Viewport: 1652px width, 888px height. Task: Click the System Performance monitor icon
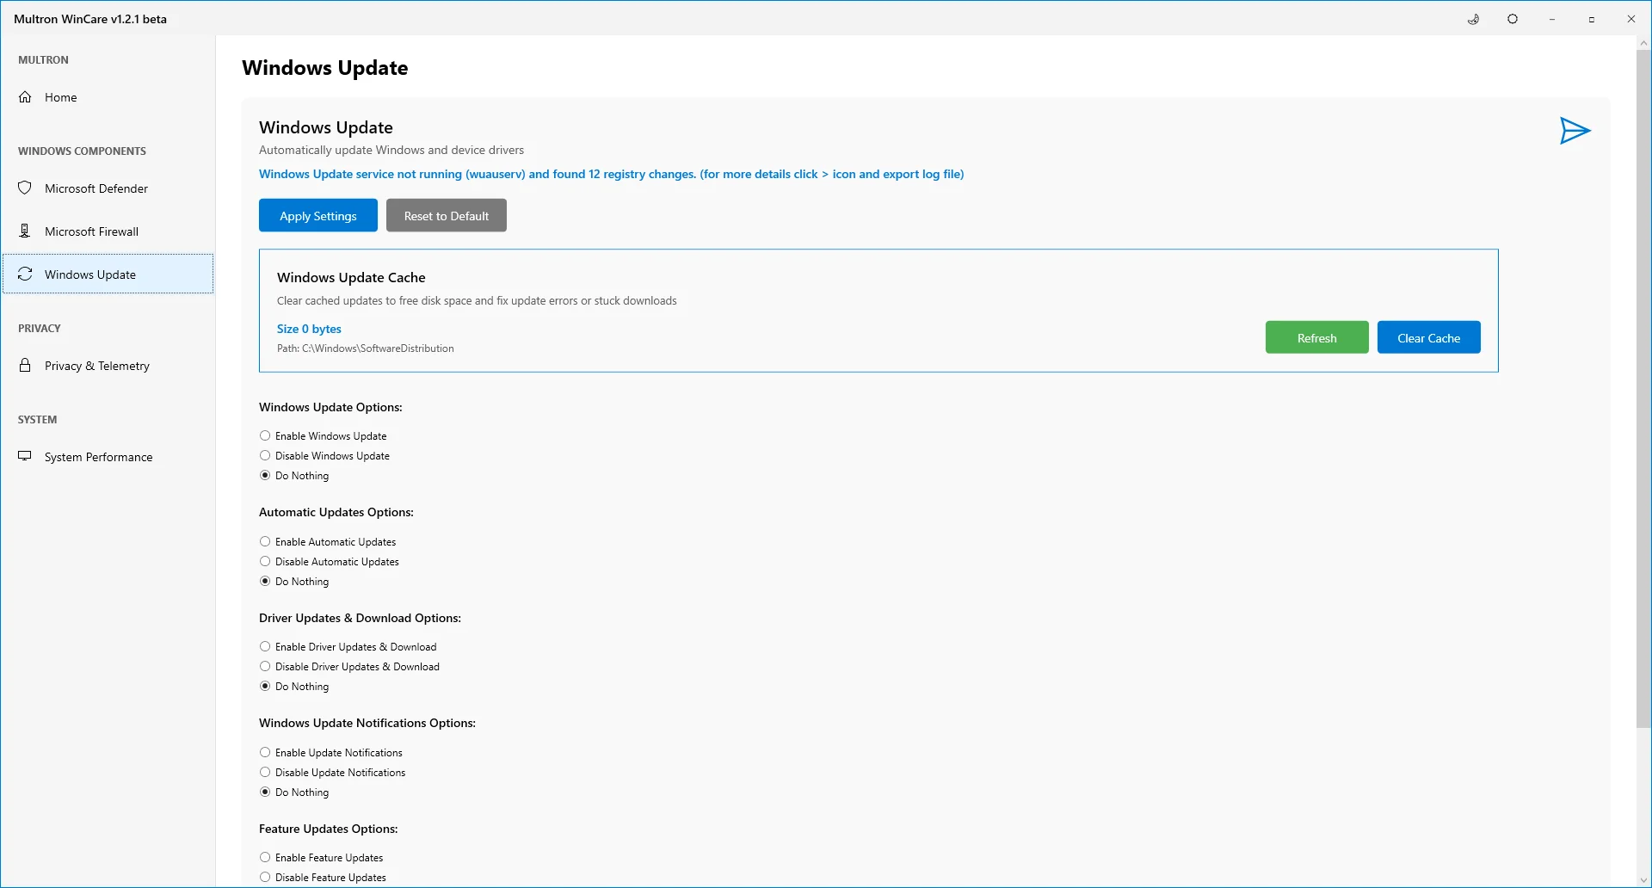[x=26, y=457]
